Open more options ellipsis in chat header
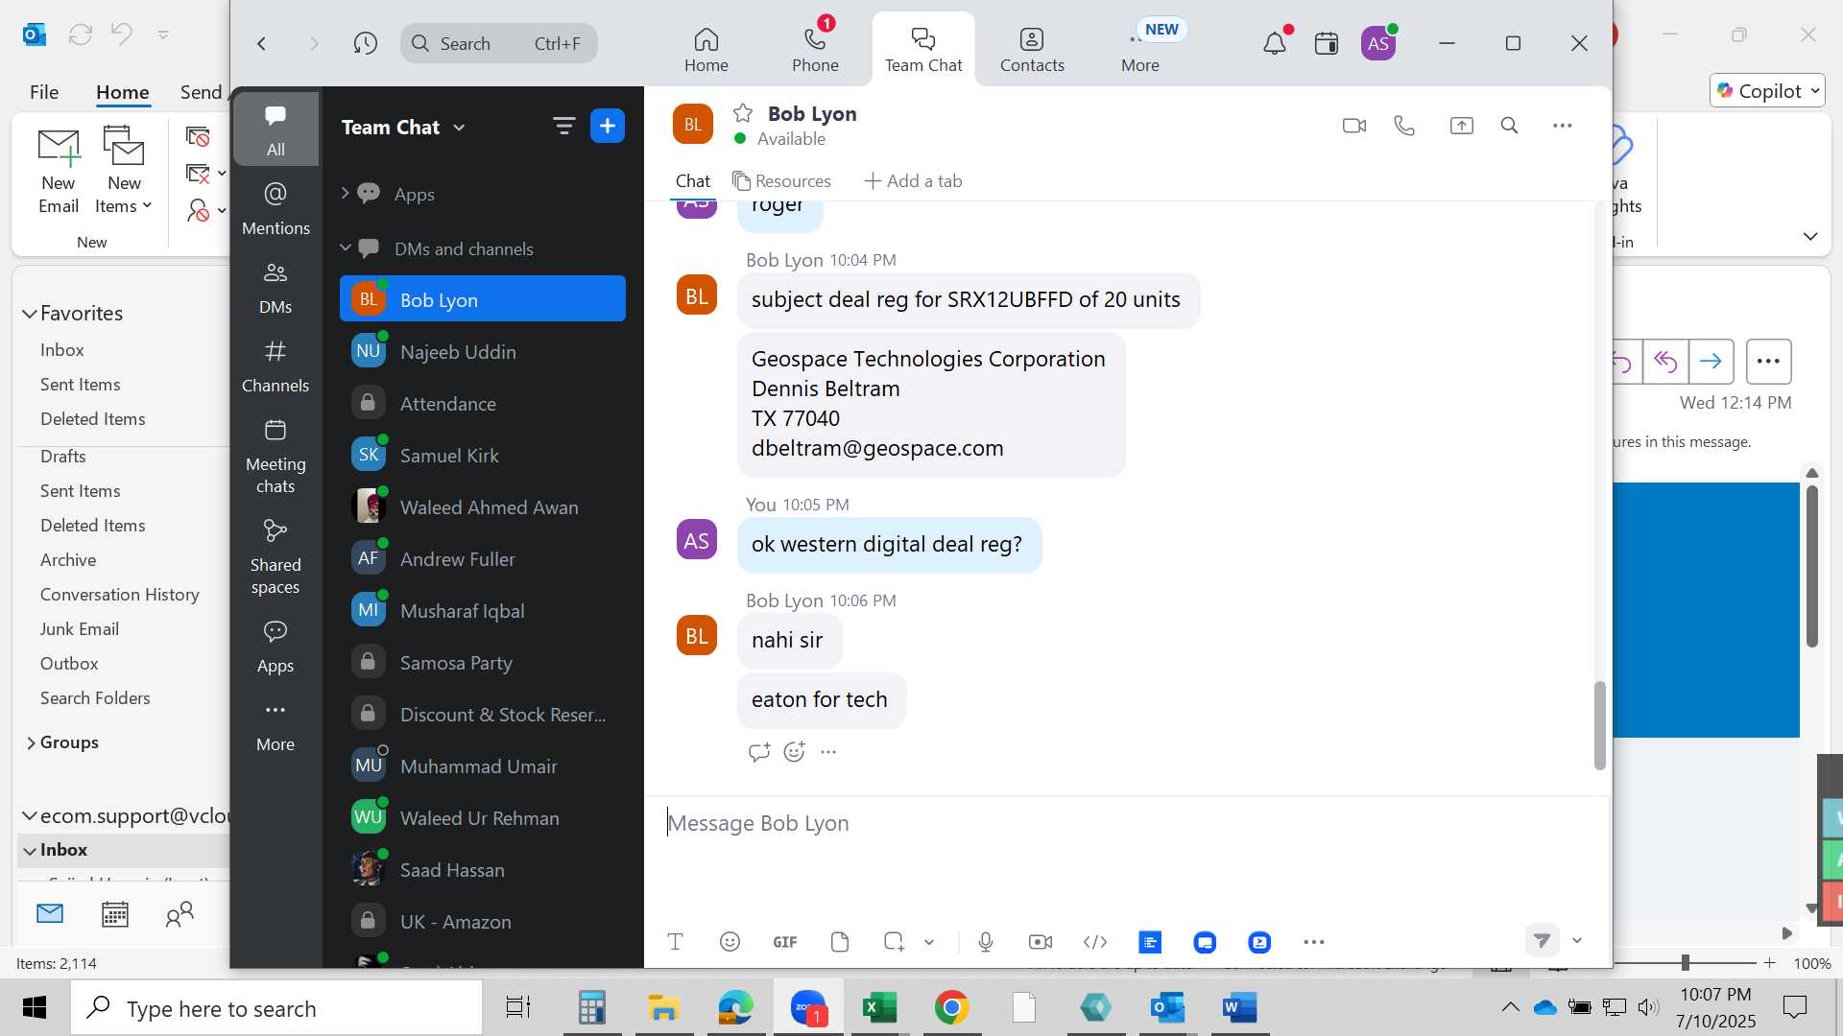Screen dimensions: 1843x1036 [1562, 126]
